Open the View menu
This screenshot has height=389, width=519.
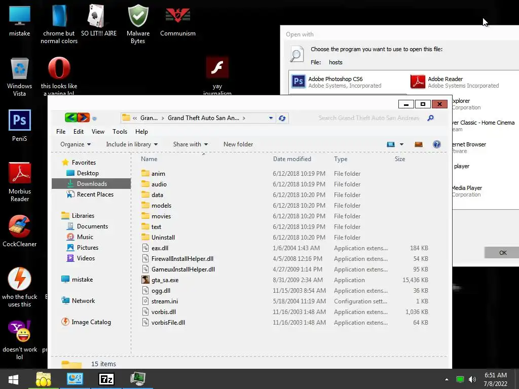point(98,132)
